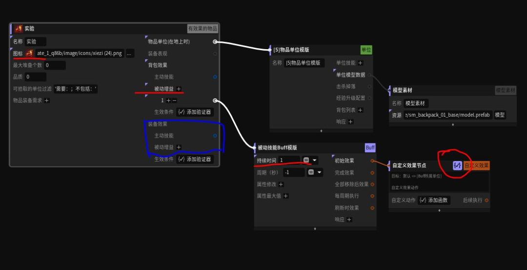Viewport: 527px width, 270px height.
Task: Click the 添加函数 button
Action: click(434, 200)
